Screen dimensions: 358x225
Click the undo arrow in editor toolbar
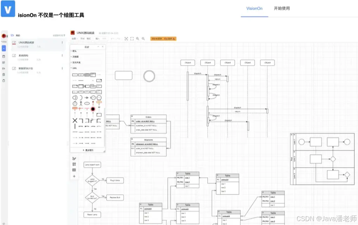112,39
